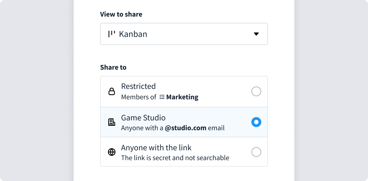Click 'The link is secret' description
Viewport: 368px width, 181px height.
pos(175,158)
